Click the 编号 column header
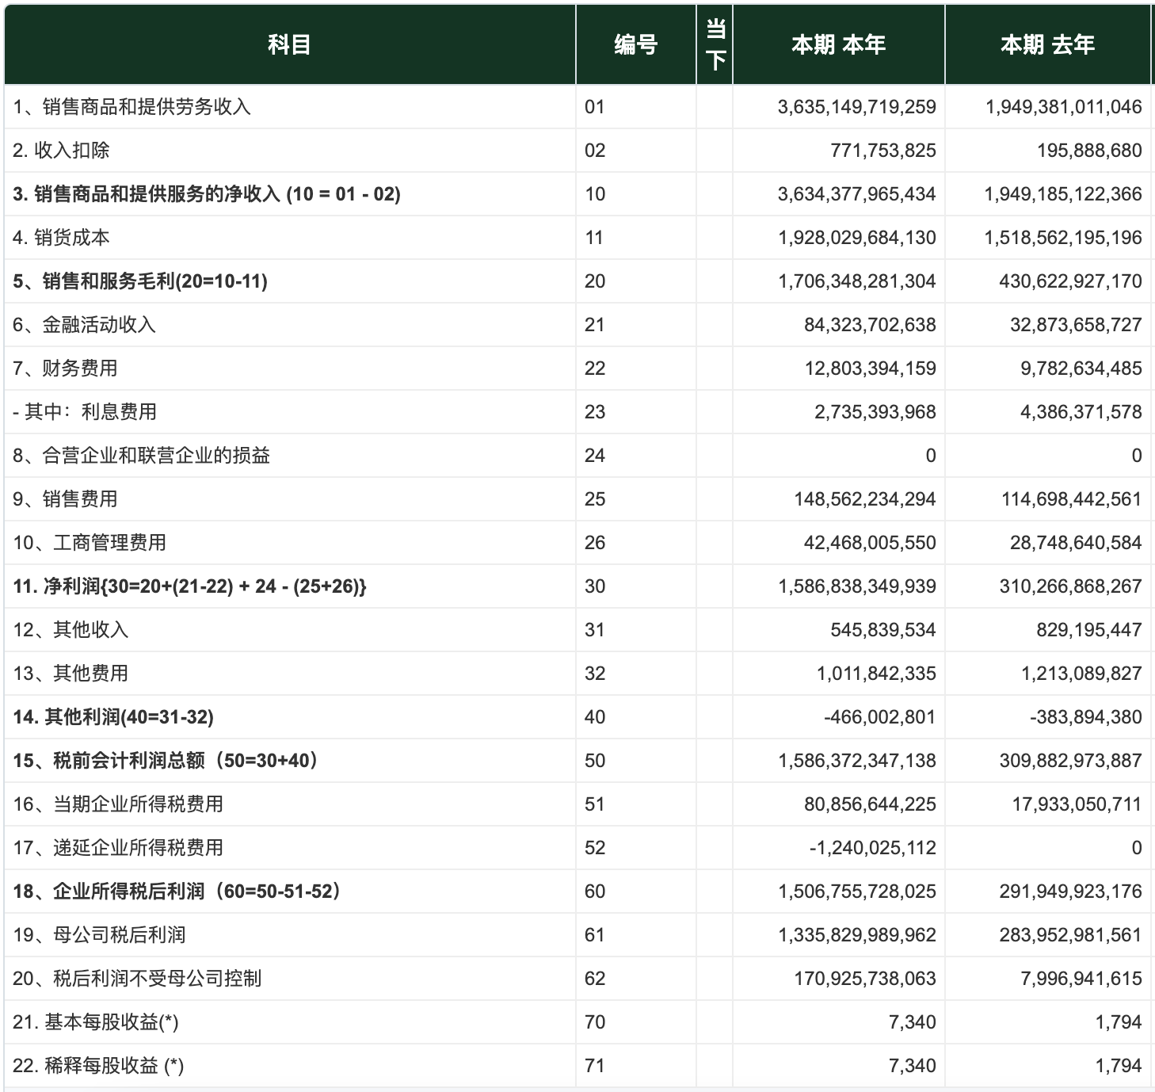1155x1092 pixels. point(636,44)
